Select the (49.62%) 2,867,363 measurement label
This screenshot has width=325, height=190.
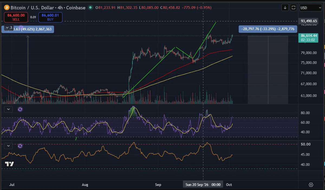28,29
